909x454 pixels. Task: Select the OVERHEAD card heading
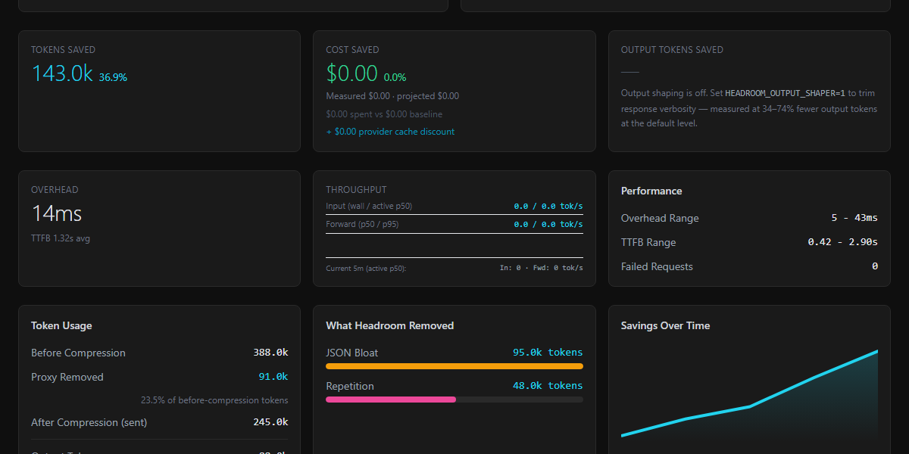55,190
